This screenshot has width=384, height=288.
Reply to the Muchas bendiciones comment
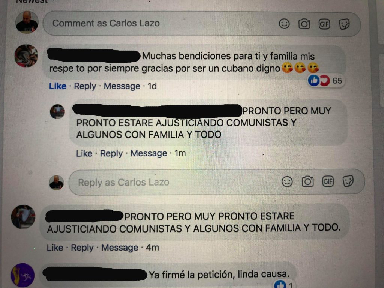coord(85,86)
